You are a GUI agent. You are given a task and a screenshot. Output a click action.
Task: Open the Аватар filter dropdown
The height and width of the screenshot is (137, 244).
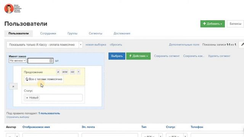13,135
